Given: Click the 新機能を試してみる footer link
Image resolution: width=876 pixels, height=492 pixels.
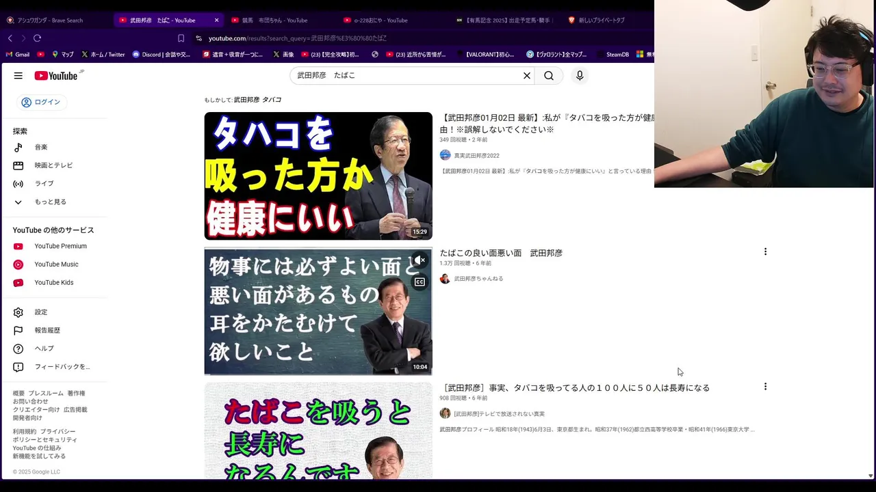Looking at the screenshot, I should pyautogui.click(x=39, y=456).
